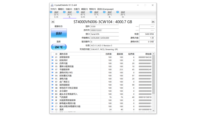Screen dimensions: 206x118
Task: Click the 支持的功能 S.M.A.R.T. field
Action: click(x=123, y=49)
